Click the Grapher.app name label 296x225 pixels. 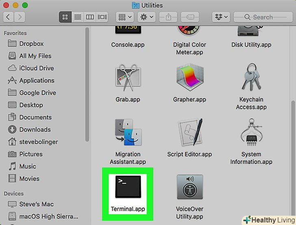click(189, 99)
